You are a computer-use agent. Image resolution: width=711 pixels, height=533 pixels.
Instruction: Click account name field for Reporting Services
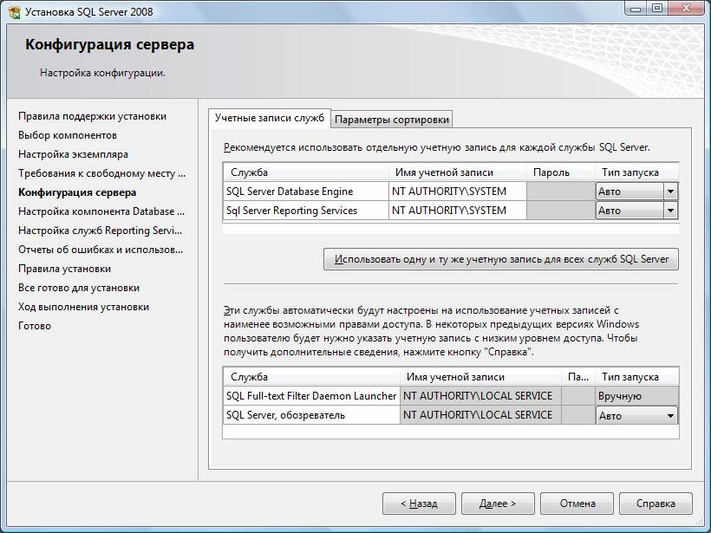pyautogui.click(x=456, y=211)
